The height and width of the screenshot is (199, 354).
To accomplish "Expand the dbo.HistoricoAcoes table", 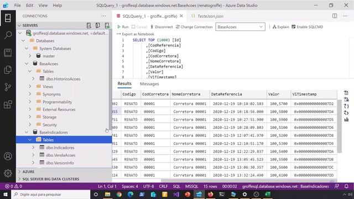I will click(33, 78).
